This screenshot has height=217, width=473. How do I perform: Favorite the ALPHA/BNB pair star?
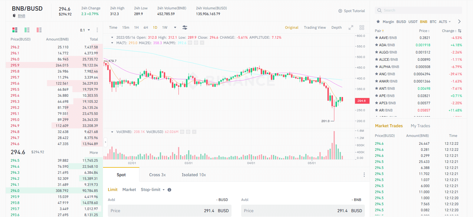(x=377, y=67)
